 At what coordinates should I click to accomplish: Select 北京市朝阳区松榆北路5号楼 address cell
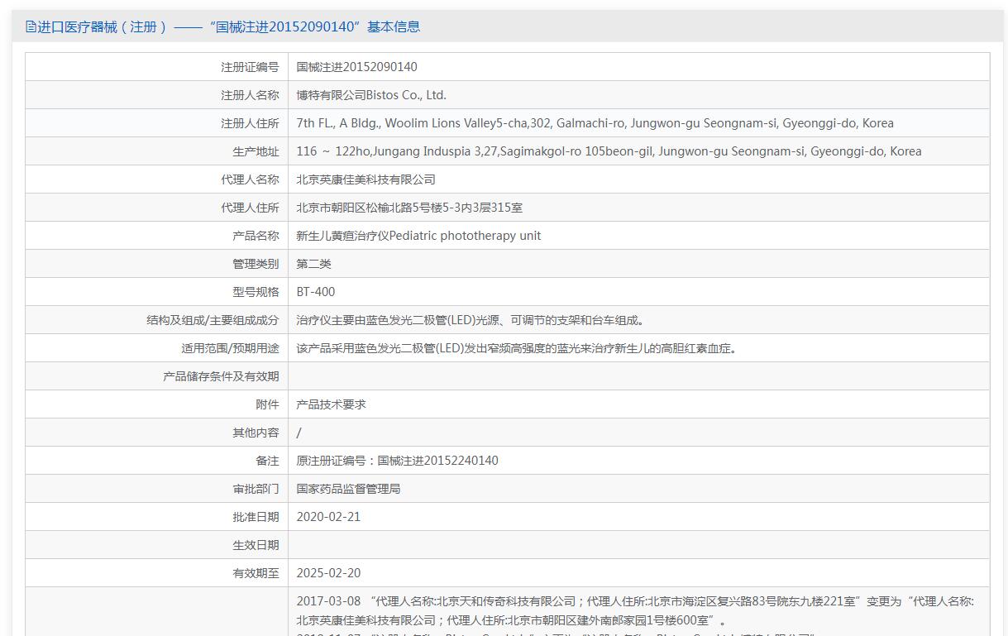(x=409, y=208)
